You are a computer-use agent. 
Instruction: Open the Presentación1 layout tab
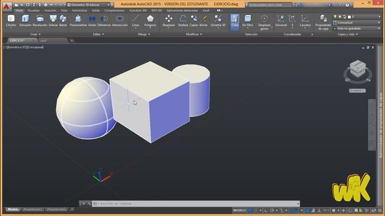32,209
